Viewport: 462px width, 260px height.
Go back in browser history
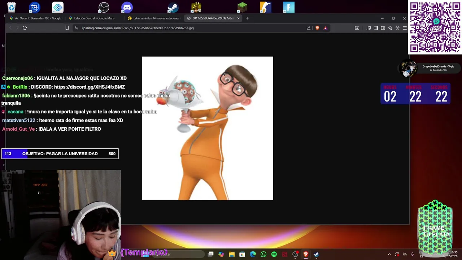10,28
